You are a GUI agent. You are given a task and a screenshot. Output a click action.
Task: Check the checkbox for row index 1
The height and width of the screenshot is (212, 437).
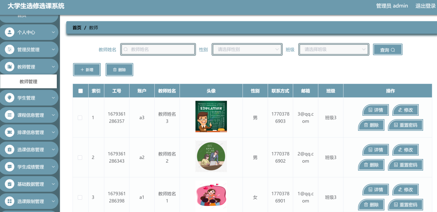tap(80, 118)
